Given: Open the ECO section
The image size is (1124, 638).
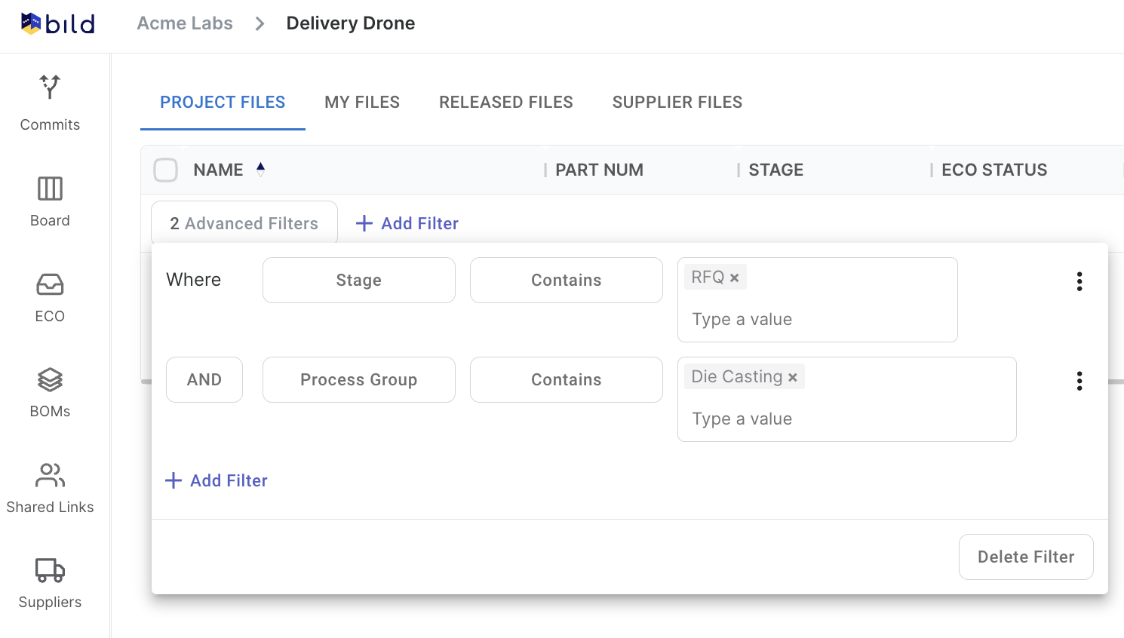Looking at the screenshot, I should (x=49, y=294).
